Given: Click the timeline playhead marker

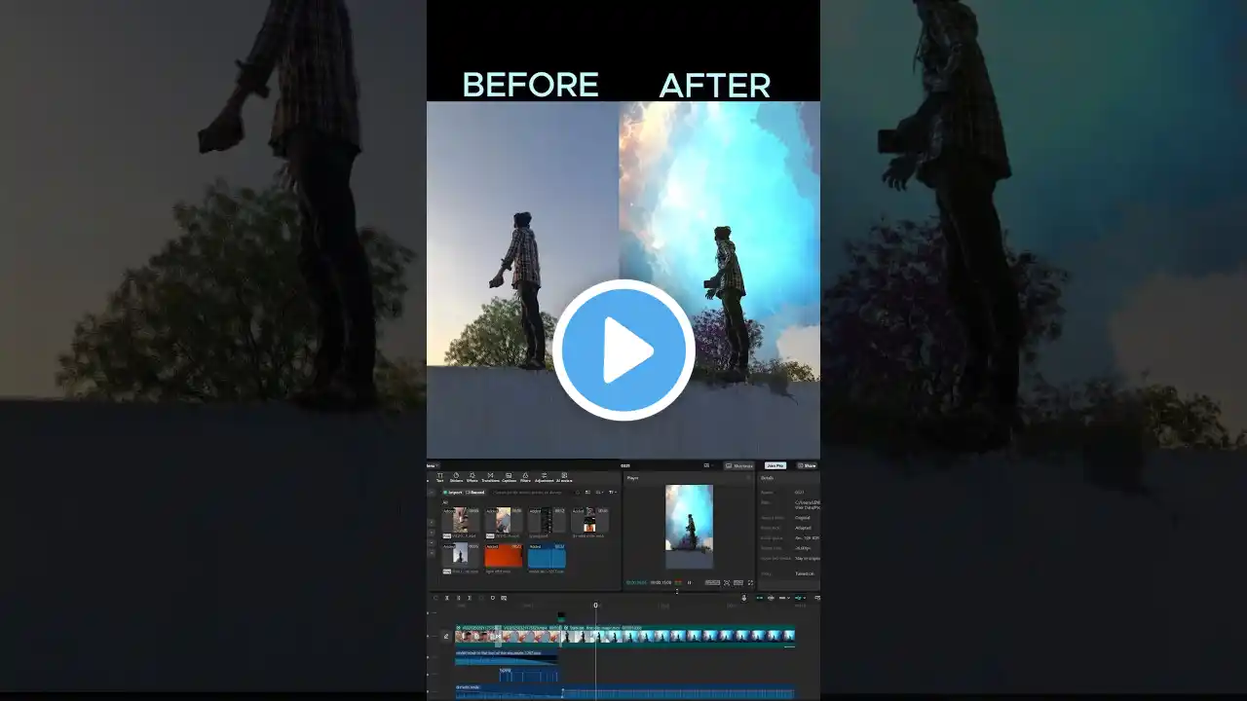Looking at the screenshot, I should click(596, 605).
